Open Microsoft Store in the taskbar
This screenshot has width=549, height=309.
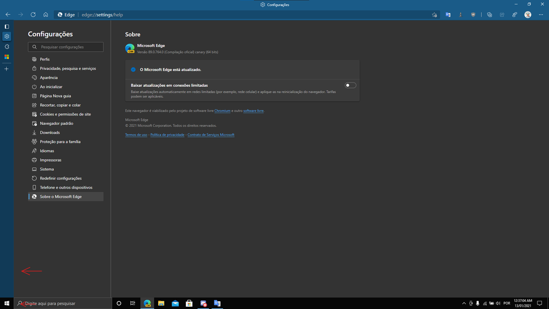[x=189, y=304]
